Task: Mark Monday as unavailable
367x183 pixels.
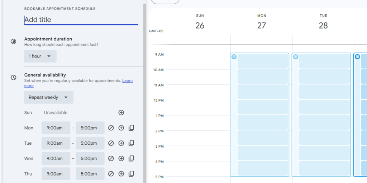Action: tap(111, 128)
